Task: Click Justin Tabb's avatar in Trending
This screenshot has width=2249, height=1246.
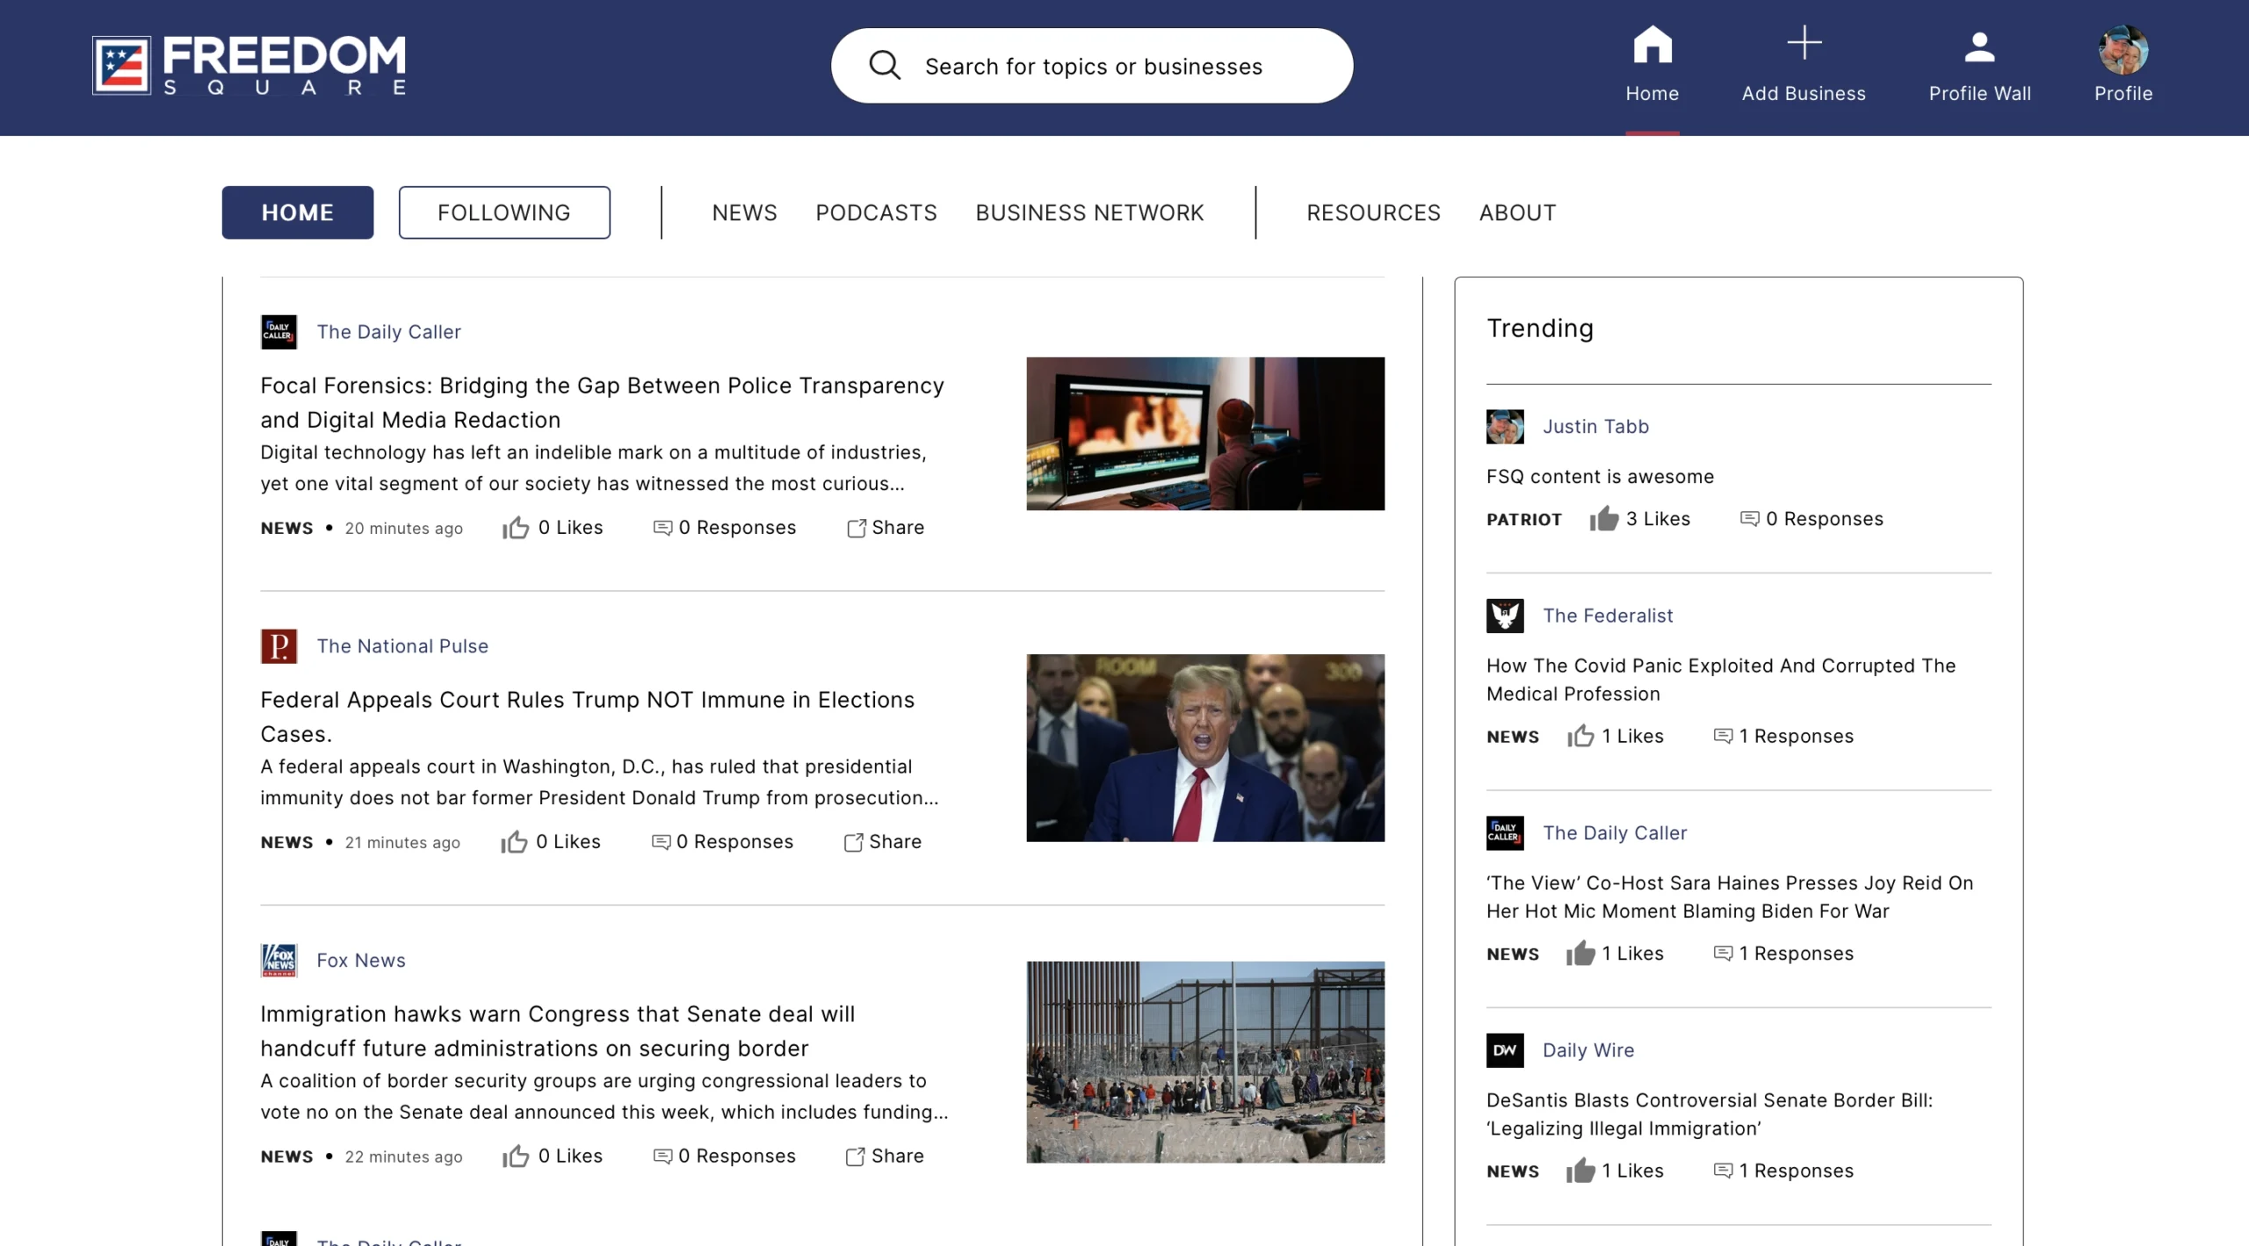Action: (x=1505, y=427)
